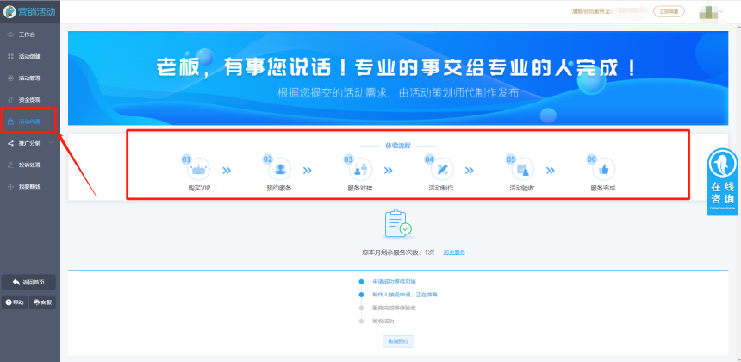This screenshot has height=362, width=741.
Task: Click the 返回首页 button in sidebar
Action: pos(30,282)
